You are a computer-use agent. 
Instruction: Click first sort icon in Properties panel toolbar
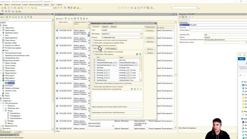180,17
